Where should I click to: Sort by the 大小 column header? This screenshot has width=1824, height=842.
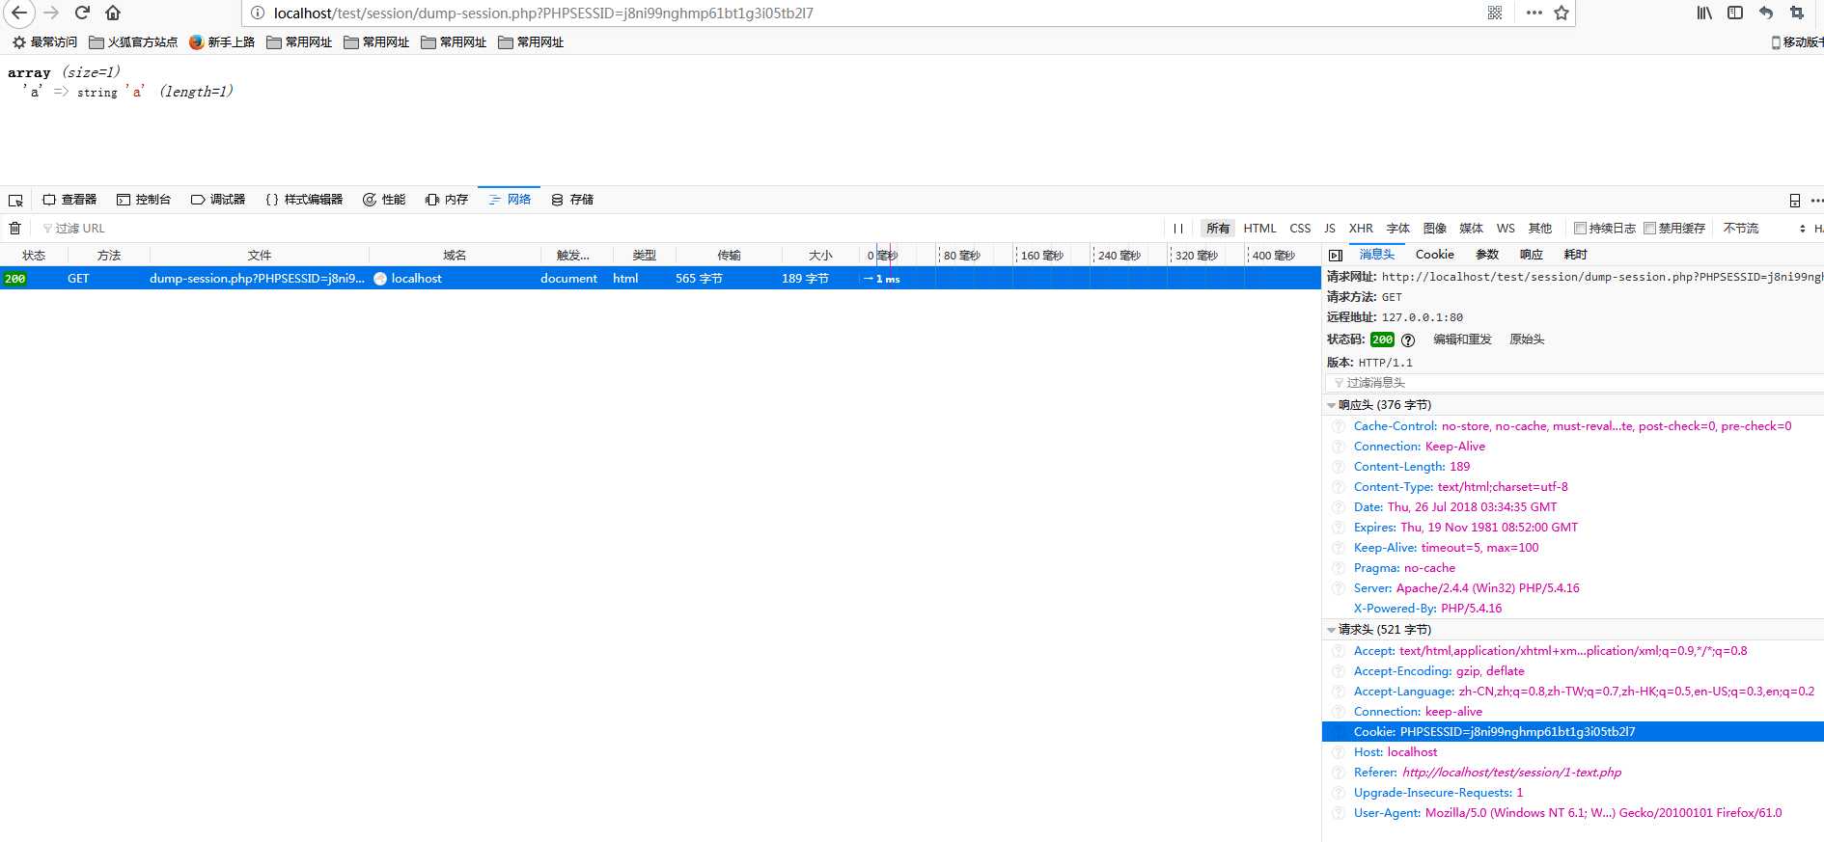[820, 255]
